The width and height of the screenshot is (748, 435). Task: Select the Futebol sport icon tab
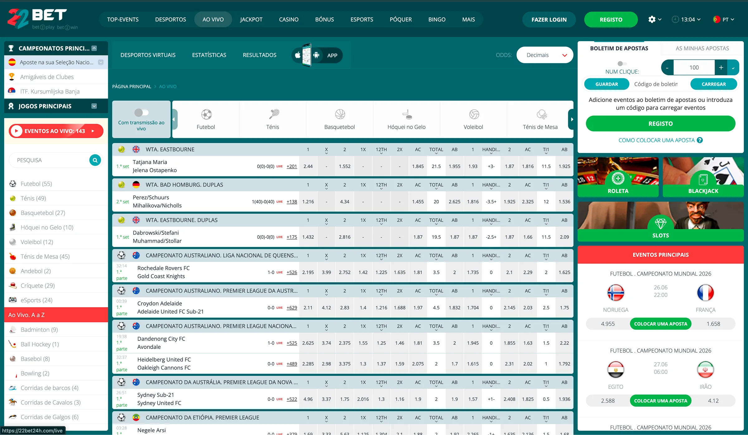[x=206, y=119]
